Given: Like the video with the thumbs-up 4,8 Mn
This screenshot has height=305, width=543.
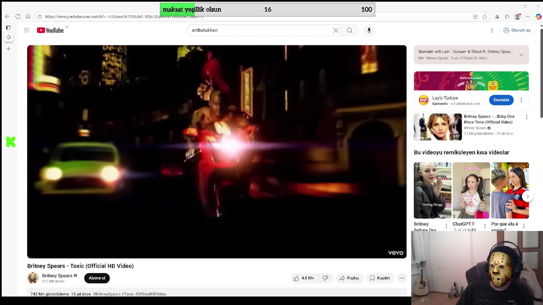Looking at the screenshot, I should 304,278.
